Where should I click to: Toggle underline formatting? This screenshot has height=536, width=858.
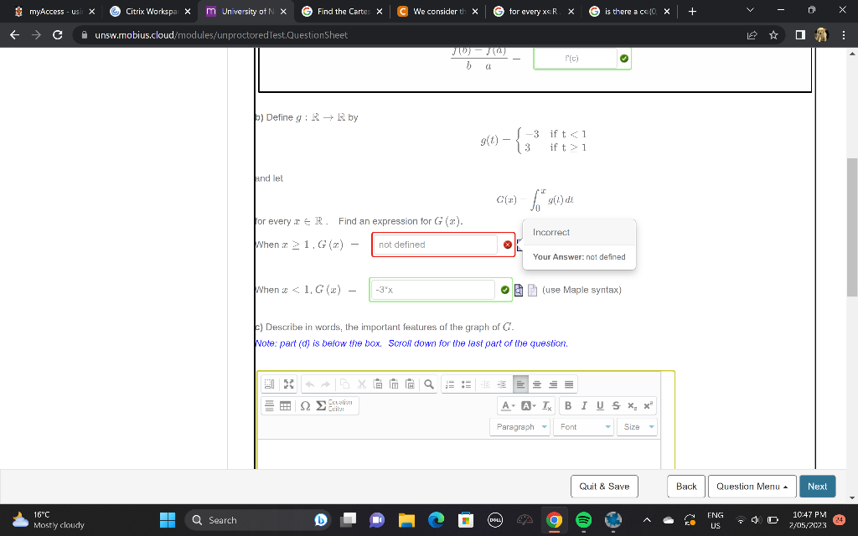(x=600, y=406)
